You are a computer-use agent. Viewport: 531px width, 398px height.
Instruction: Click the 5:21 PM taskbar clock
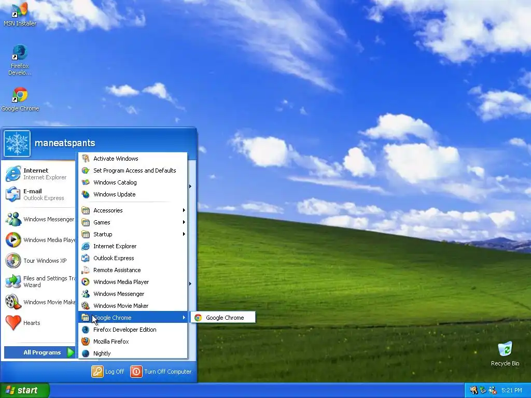(511, 390)
